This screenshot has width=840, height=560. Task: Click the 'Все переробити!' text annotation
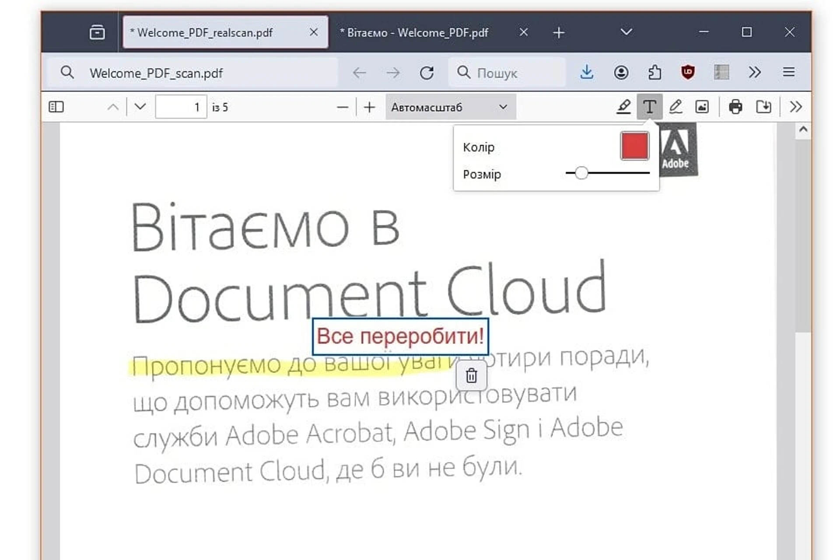400,336
